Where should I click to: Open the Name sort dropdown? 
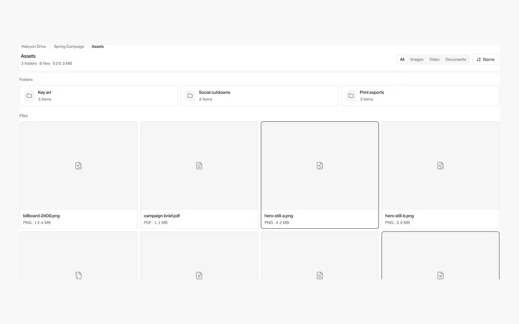[x=485, y=60]
